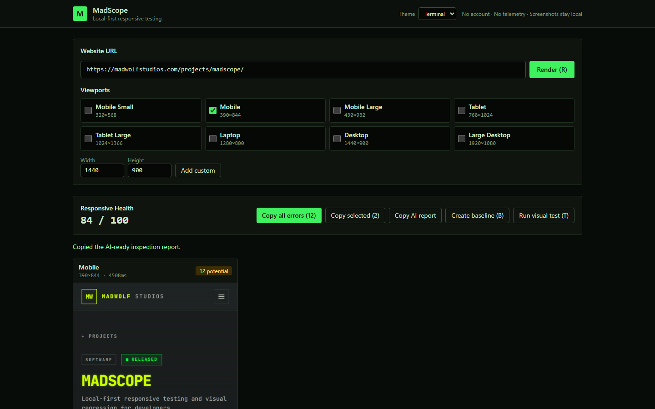Click the SOFTWARE tag in preview
This screenshot has width=655, height=409.
(x=99, y=359)
